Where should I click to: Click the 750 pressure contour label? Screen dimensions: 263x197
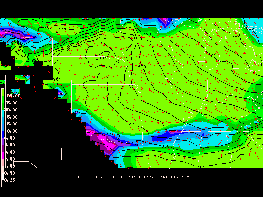147,34
